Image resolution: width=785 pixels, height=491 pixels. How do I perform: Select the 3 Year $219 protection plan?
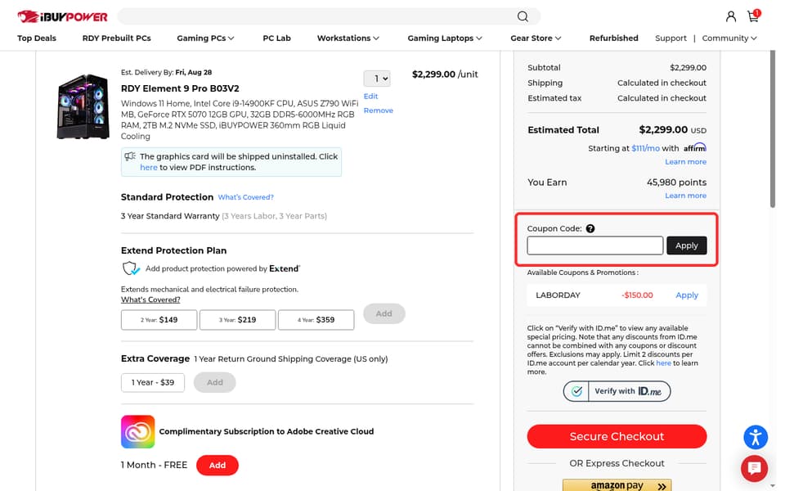[237, 320]
